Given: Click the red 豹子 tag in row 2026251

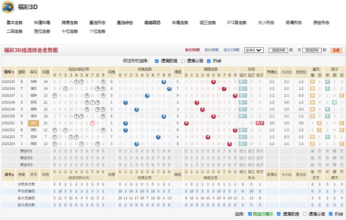Looking at the screenshot, I should click(260, 123).
